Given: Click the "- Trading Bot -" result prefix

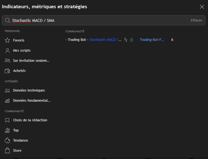Looking at the screenshot, I should pyautogui.click(x=76, y=40).
